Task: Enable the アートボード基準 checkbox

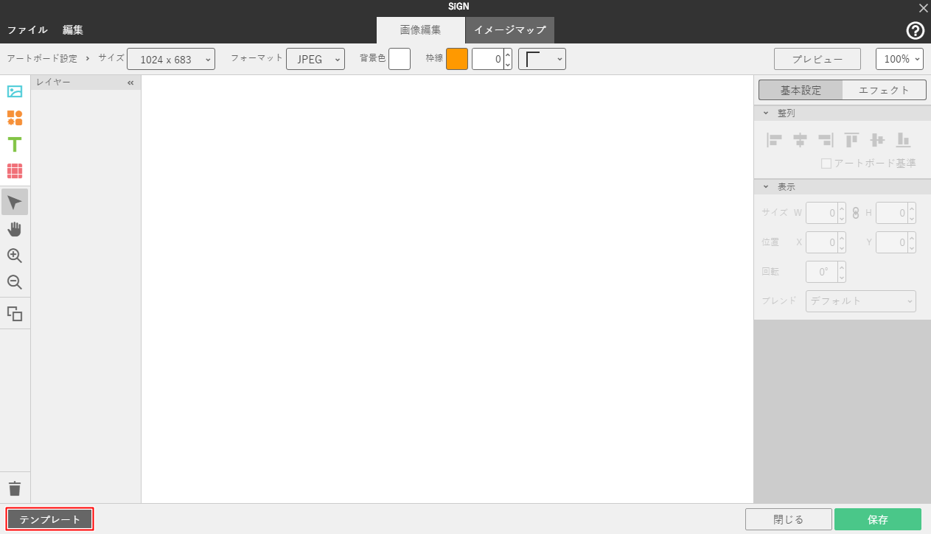Action: coord(826,164)
